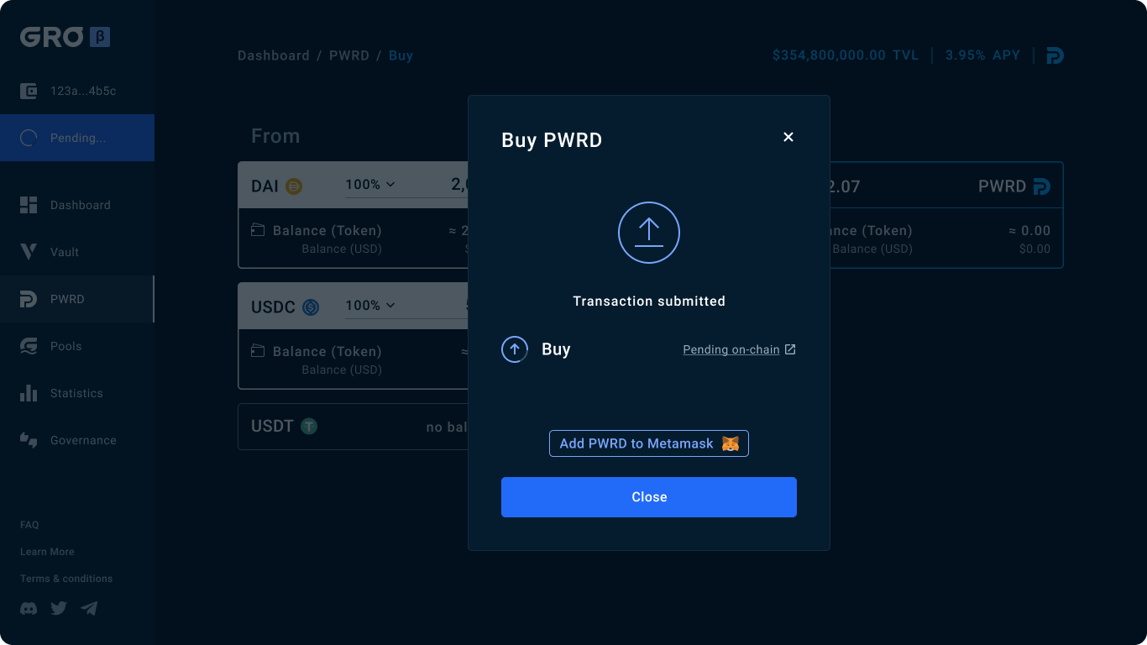The height and width of the screenshot is (645, 1147).
Task: Click the ≈ 0.00 PWRD token balance
Action: pos(1029,230)
